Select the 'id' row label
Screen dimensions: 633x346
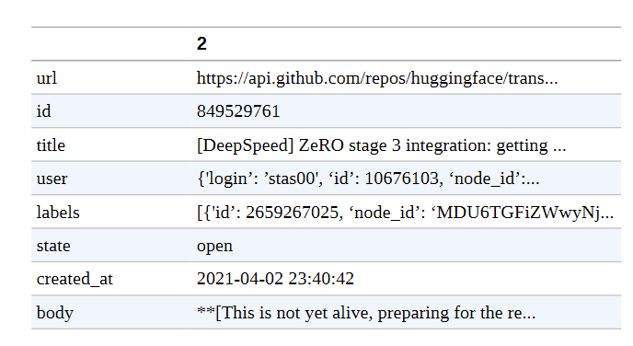(x=43, y=111)
